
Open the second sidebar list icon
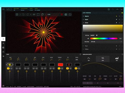[x=3, y=43]
